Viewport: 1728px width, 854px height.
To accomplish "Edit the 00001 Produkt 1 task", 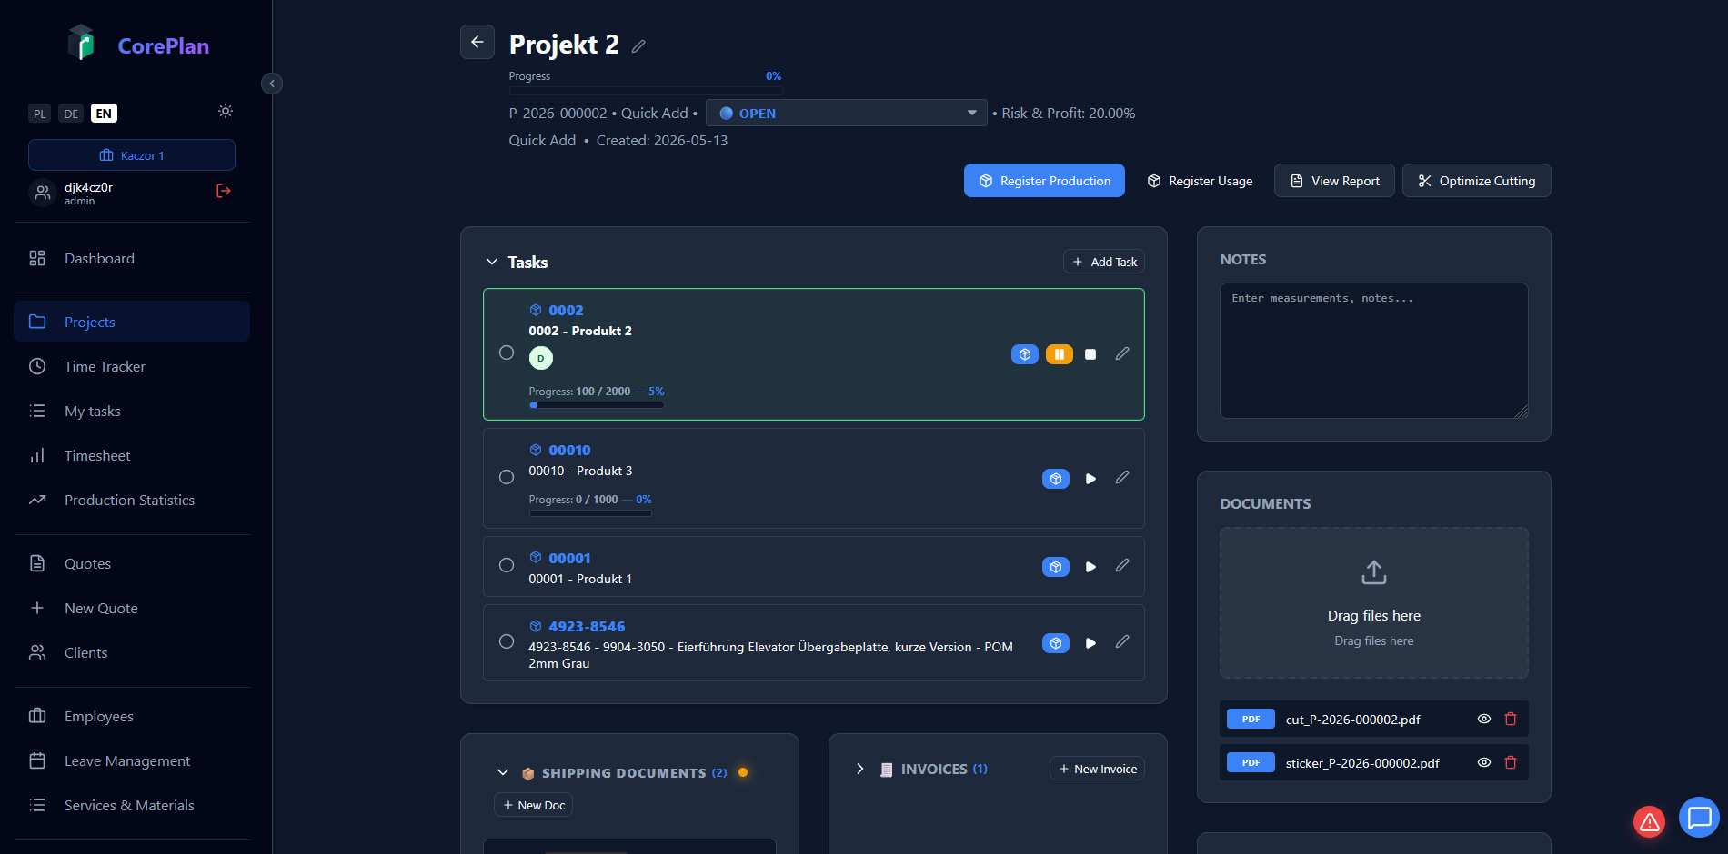I will 1122,565.
